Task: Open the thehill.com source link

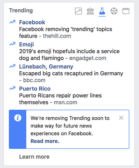Action: click(x=57, y=36)
